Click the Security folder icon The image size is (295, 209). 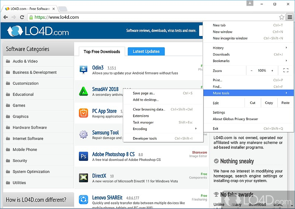pyautogui.click(x=8, y=161)
